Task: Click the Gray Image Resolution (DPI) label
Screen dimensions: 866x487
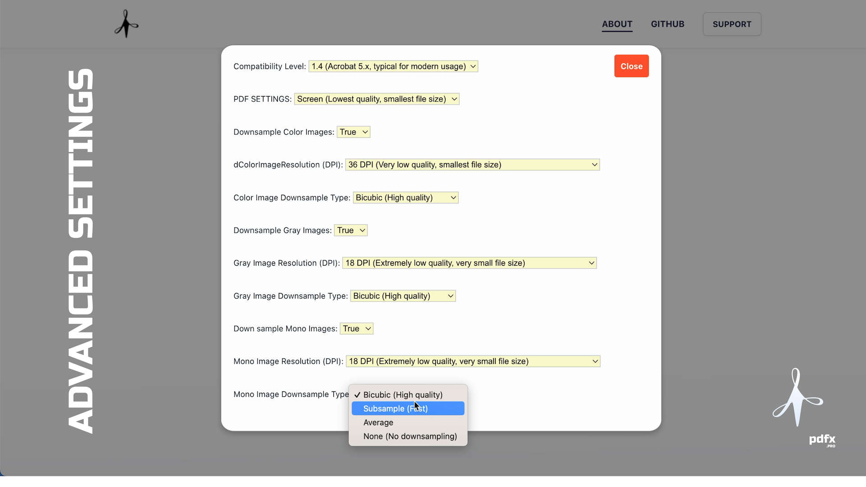Action: (x=287, y=263)
